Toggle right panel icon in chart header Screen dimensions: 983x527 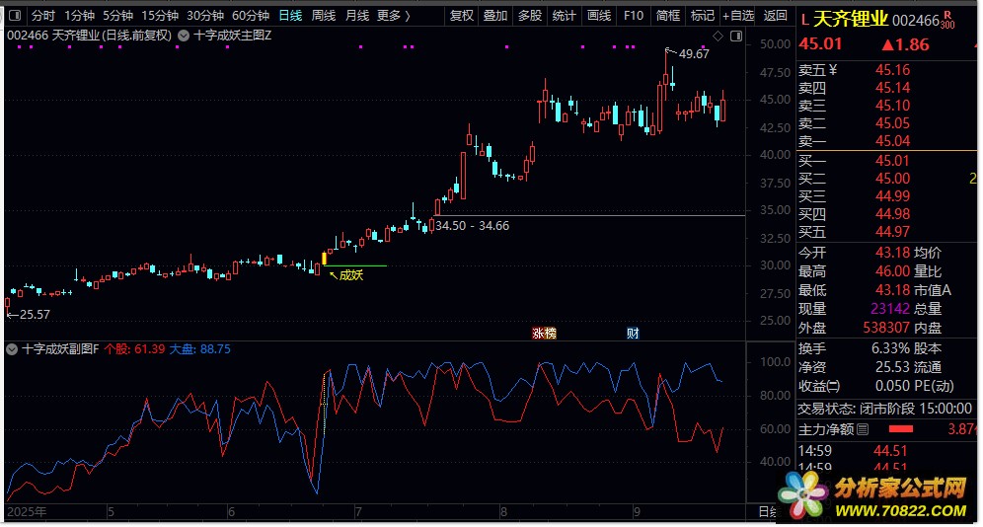coord(736,37)
